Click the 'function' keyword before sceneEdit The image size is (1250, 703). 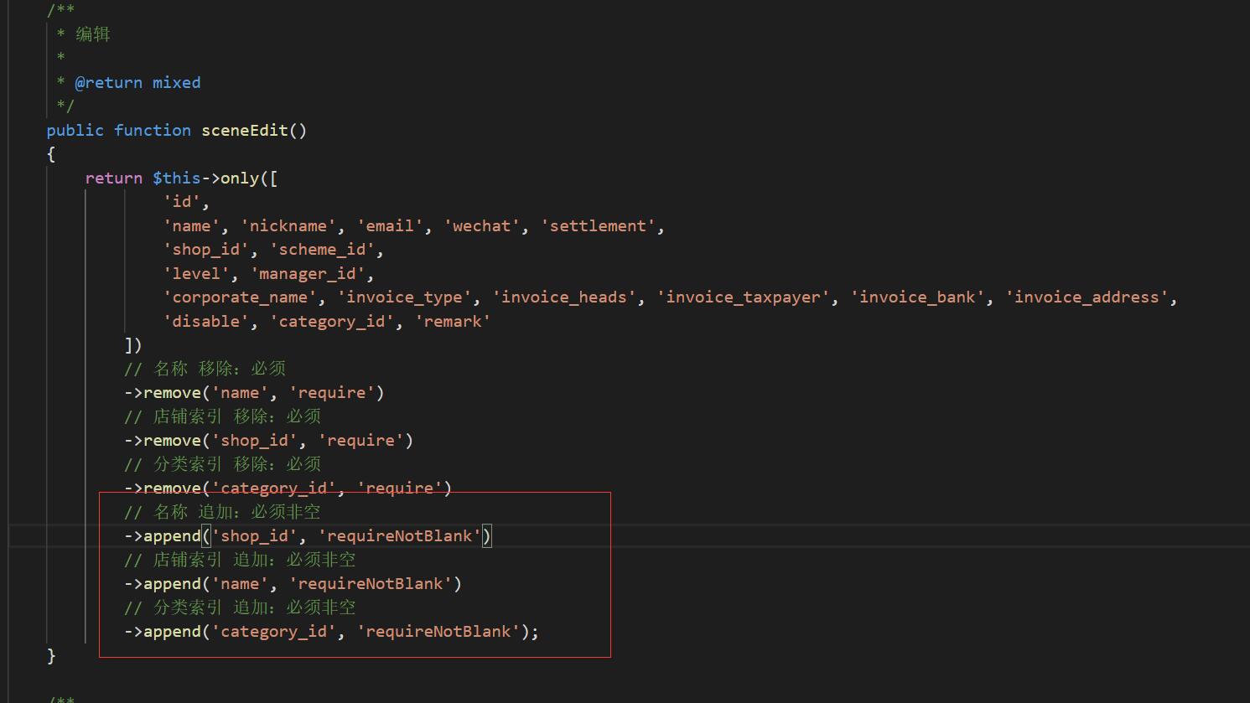tap(153, 131)
